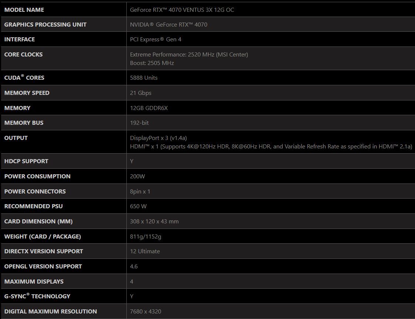The width and height of the screenshot is (415, 319).
Task: Click the DisplayPort x 3 (v1.4a) line
Action: (158, 138)
